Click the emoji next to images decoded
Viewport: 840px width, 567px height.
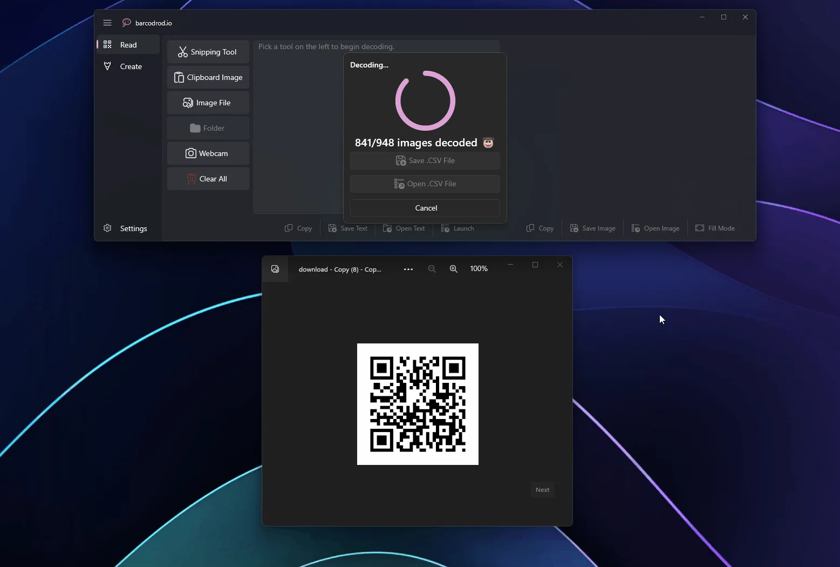coord(488,143)
